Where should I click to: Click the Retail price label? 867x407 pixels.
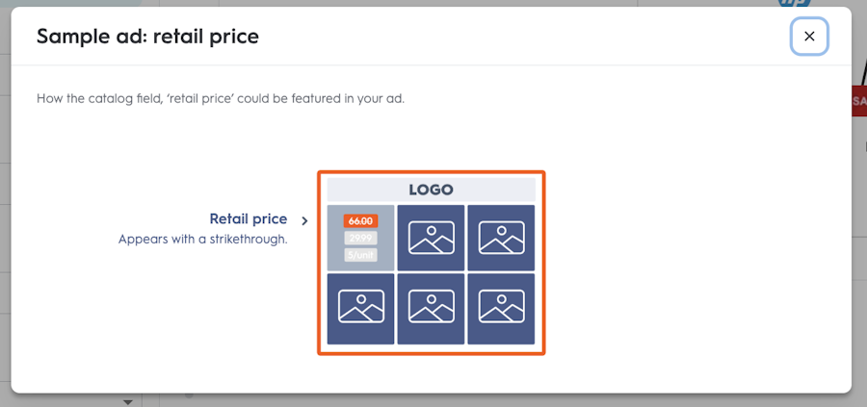coord(249,219)
